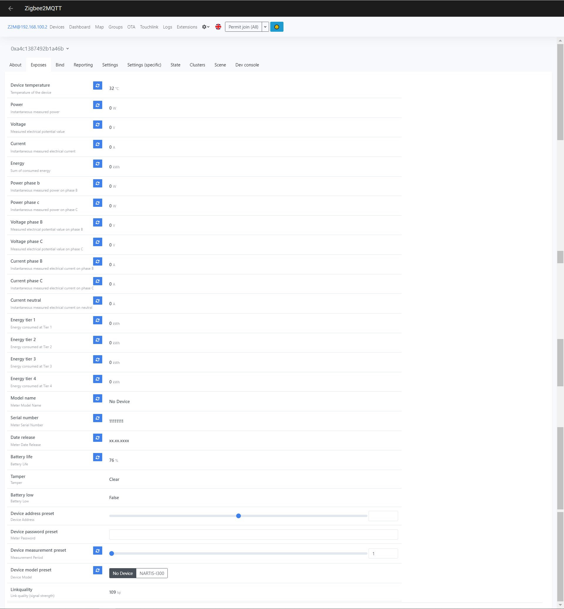Open the Reporting tab

(83, 65)
